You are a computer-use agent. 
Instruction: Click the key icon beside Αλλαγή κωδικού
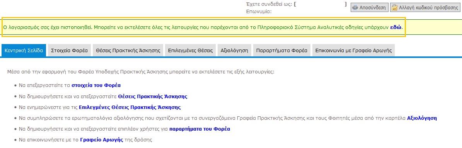click(x=395, y=8)
